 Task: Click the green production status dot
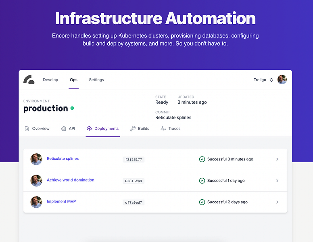[x=72, y=108]
